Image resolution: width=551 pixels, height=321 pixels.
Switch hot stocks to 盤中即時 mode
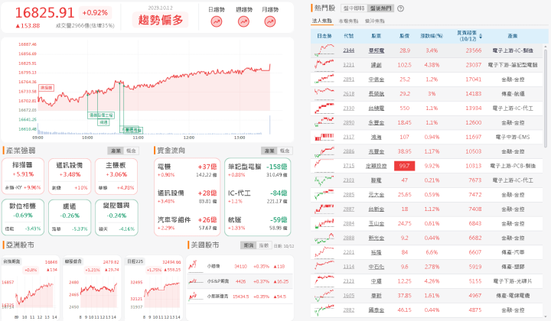pyautogui.click(x=354, y=8)
